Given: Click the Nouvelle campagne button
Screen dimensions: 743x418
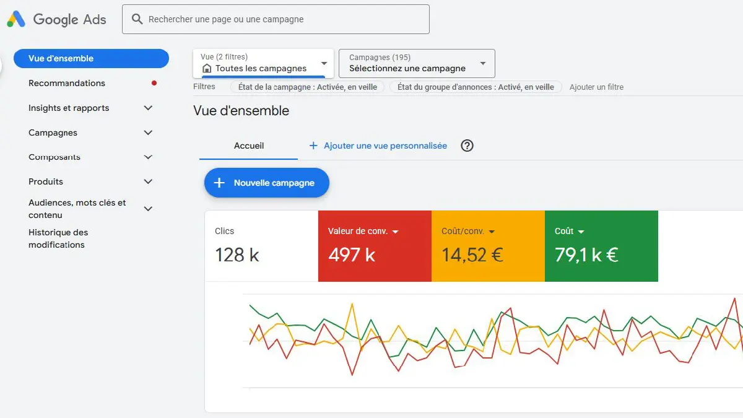Looking at the screenshot, I should (x=267, y=183).
